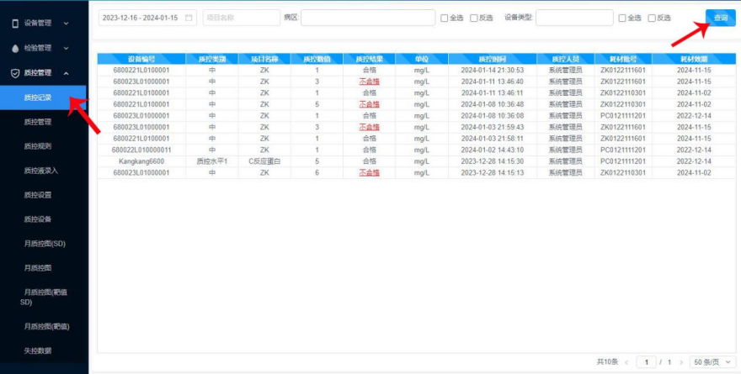Select the 2024-01-08 10:36:08 time cell

(493, 115)
